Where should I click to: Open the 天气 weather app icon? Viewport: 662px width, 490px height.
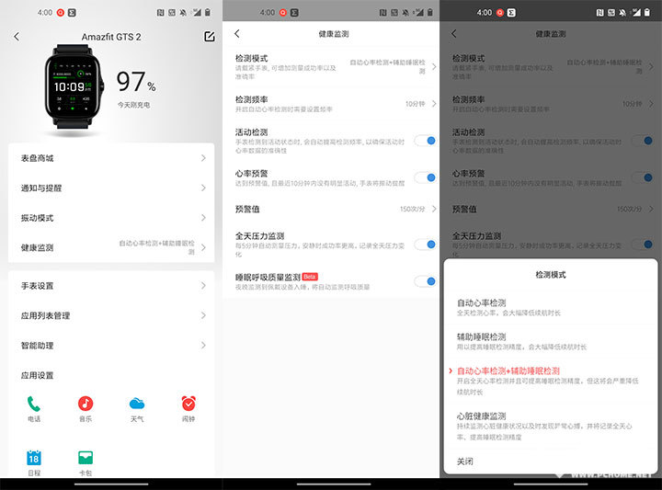pyautogui.click(x=137, y=403)
